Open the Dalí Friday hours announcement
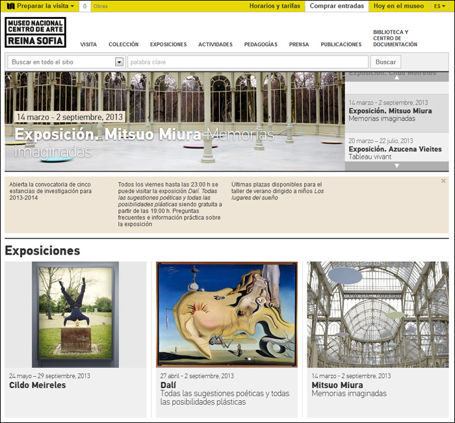Image resolution: width=455 pixels, height=423 pixels. coord(170,204)
